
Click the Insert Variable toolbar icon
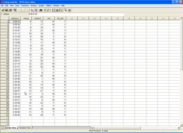click(48, 10)
